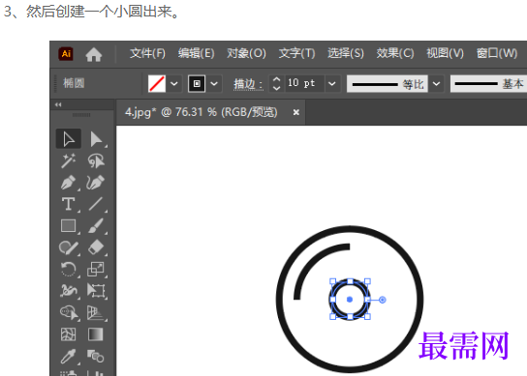This screenshot has width=527, height=376.
Task: Expand the 等比 width profile dropdown
Action: (436, 84)
